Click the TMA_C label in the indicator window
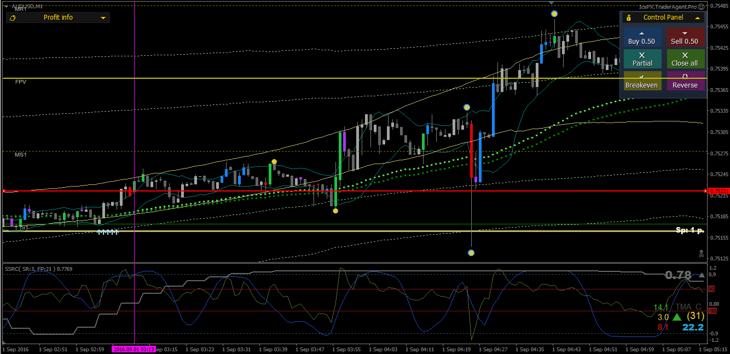Image resolution: width=730 pixels, height=354 pixels. (688, 307)
